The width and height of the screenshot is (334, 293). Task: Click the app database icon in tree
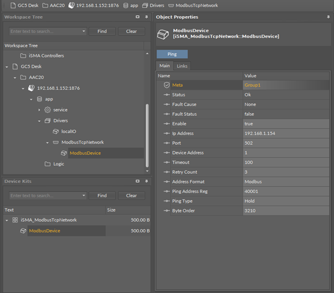[x=39, y=99]
